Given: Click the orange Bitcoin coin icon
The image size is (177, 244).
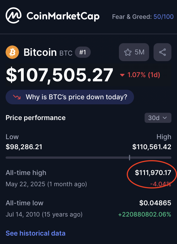Looking at the screenshot, I should point(12,52).
